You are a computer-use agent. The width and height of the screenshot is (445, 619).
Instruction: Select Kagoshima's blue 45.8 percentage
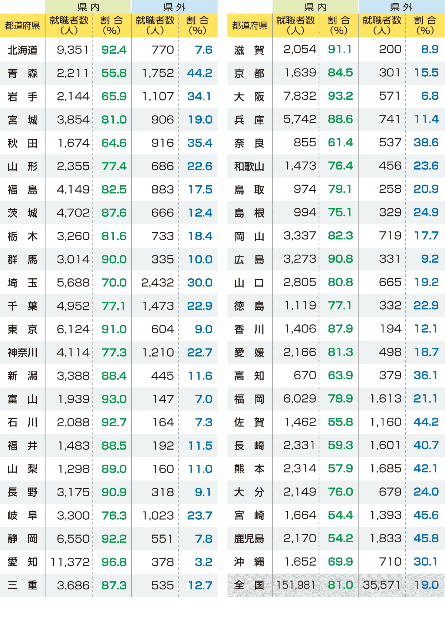click(x=426, y=539)
